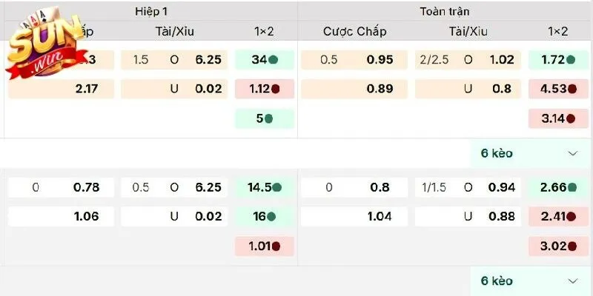Expand the lower "6 kèo" chevron
This screenshot has width=593, height=296.
click(572, 281)
